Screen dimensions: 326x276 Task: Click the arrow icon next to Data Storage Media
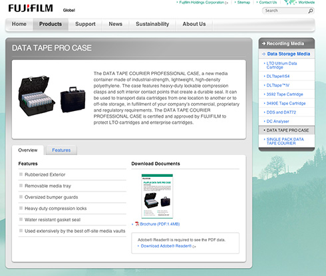pyautogui.click(x=263, y=54)
